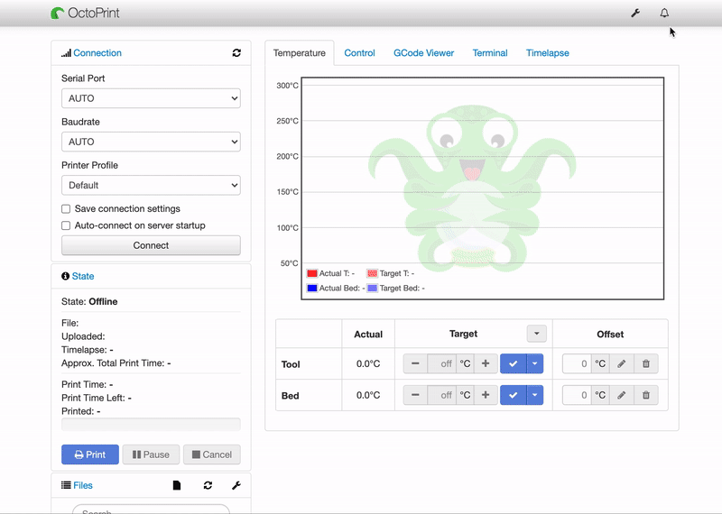Click the notifications bell icon
The width and height of the screenshot is (722, 514).
(664, 14)
